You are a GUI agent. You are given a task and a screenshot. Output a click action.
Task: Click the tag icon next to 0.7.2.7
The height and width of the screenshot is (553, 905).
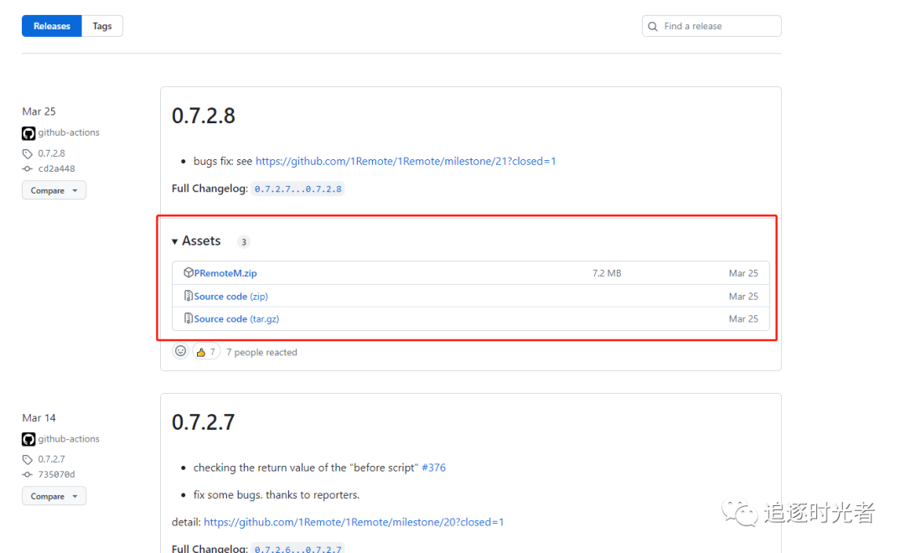27,459
